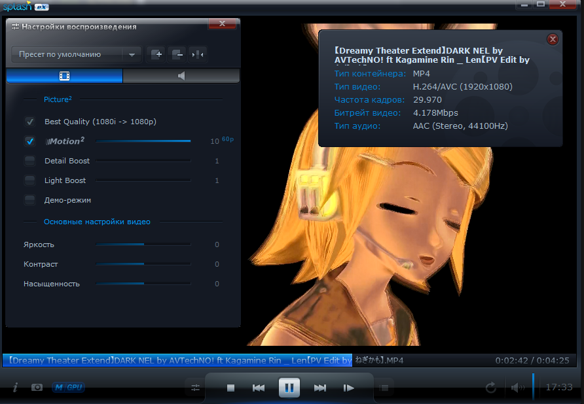Click Основные настройки видео header

point(97,222)
